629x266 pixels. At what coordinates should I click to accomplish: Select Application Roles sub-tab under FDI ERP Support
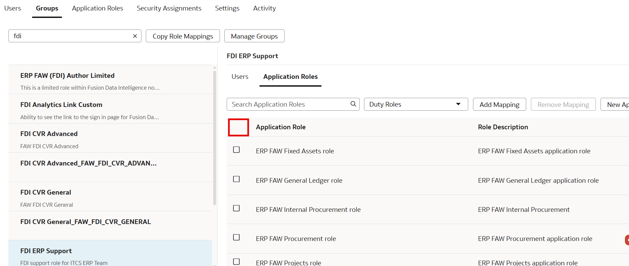(290, 76)
